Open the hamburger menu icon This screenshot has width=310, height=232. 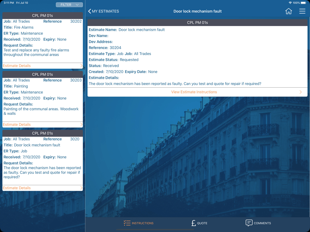coord(302,11)
